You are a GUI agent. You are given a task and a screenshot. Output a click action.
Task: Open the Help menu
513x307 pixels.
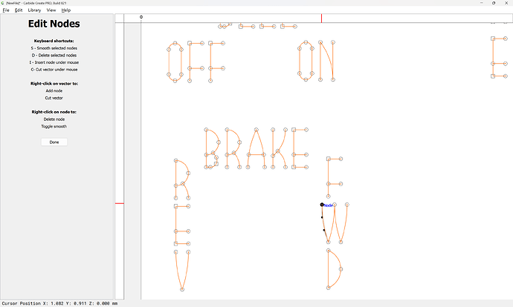(66, 10)
